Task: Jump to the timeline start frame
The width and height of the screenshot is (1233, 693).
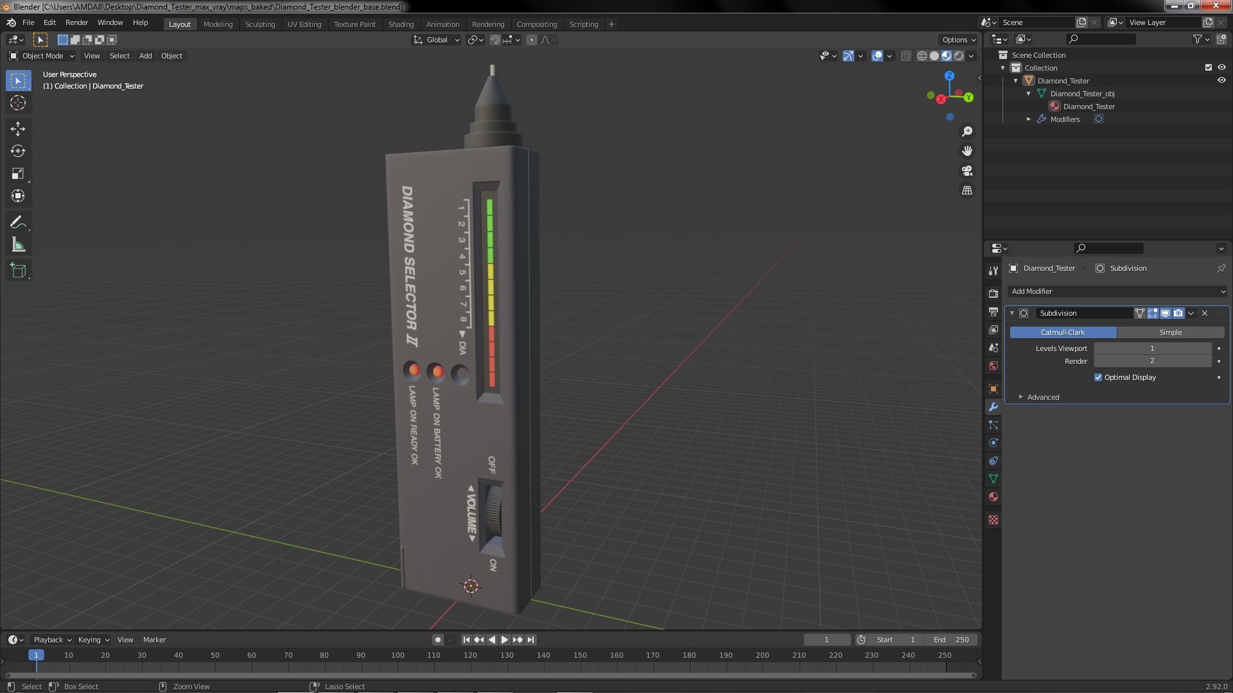Action: [466, 640]
